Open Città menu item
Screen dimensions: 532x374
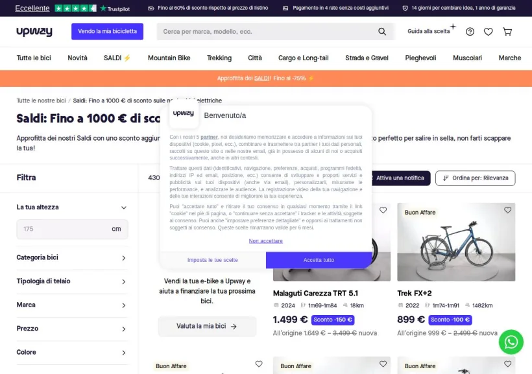pyautogui.click(x=255, y=58)
